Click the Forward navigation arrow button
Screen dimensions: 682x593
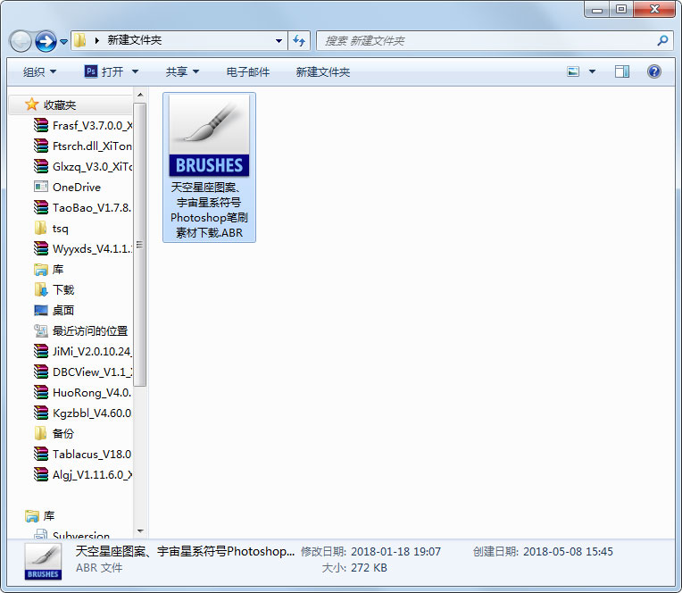46,41
